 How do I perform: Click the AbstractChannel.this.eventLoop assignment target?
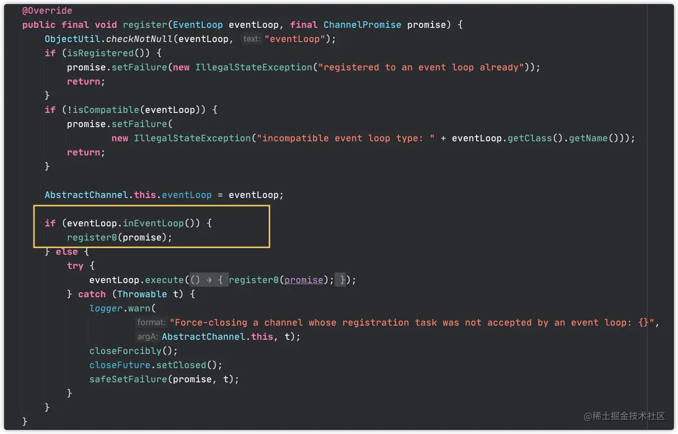pos(128,195)
